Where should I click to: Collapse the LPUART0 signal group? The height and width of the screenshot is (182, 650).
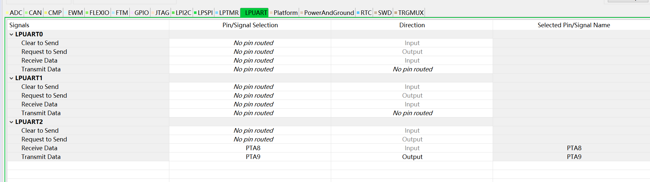click(x=11, y=34)
